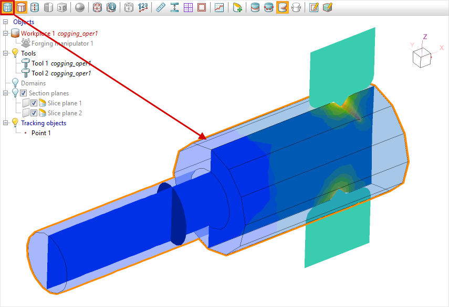
Task: Toggle the Section planes checkbox
Action: [x=23, y=93]
